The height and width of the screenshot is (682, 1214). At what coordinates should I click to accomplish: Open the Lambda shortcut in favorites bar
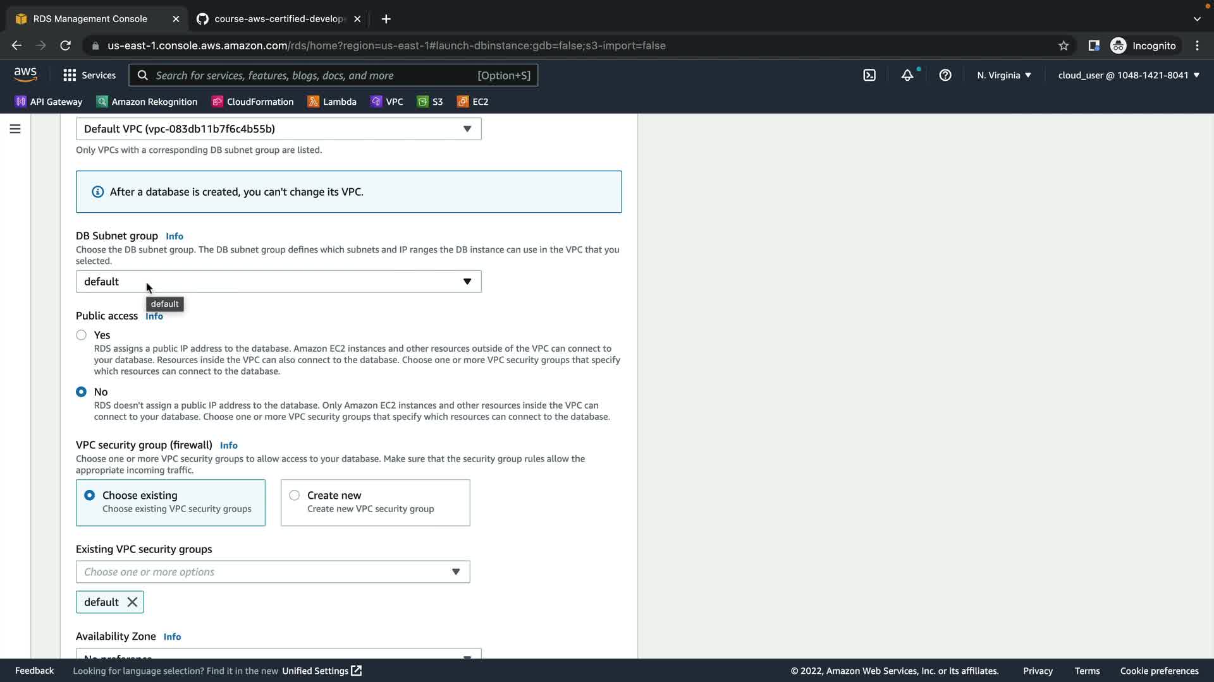(332, 102)
